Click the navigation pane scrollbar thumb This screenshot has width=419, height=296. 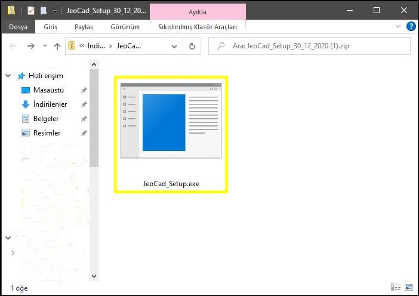pyautogui.click(x=94, y=118)
